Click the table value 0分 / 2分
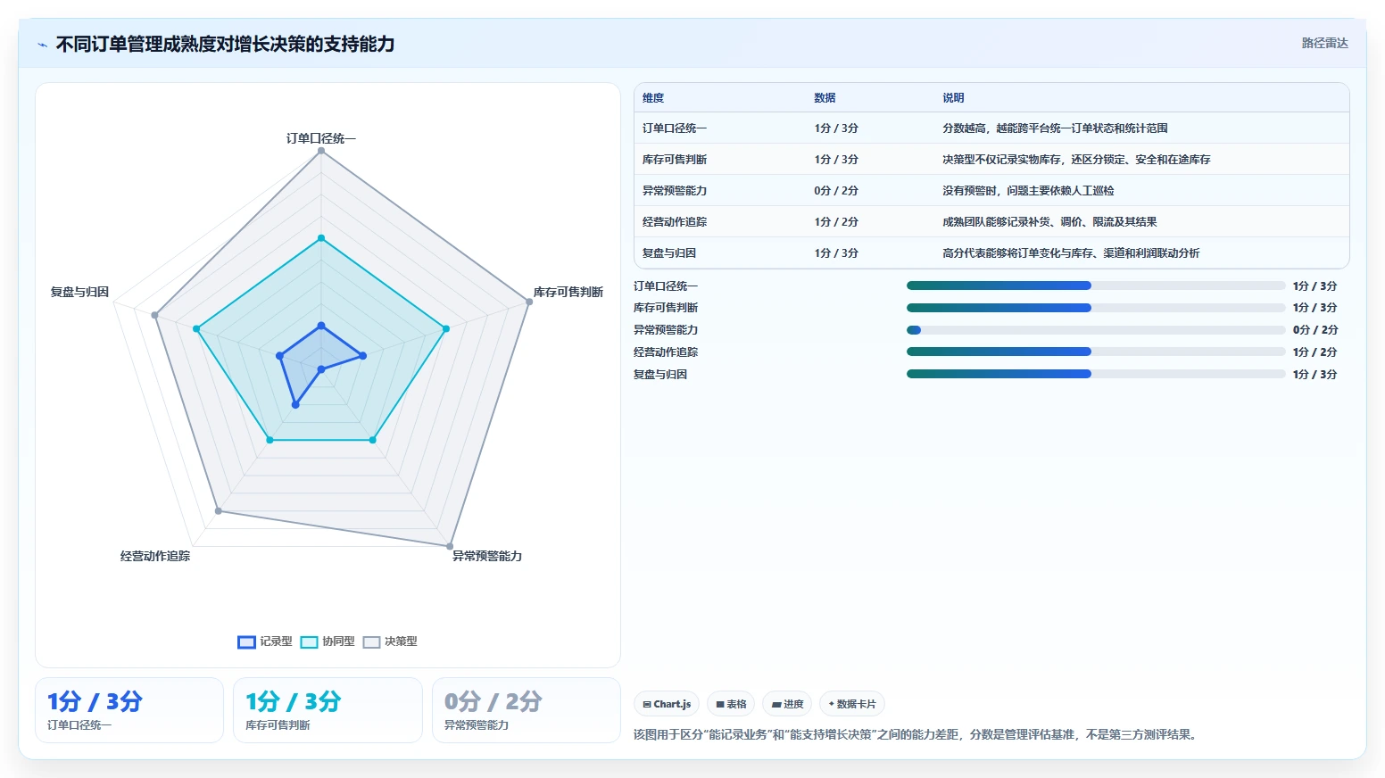The width and height of the screenshot is (1385, 778). coord(836,191)
